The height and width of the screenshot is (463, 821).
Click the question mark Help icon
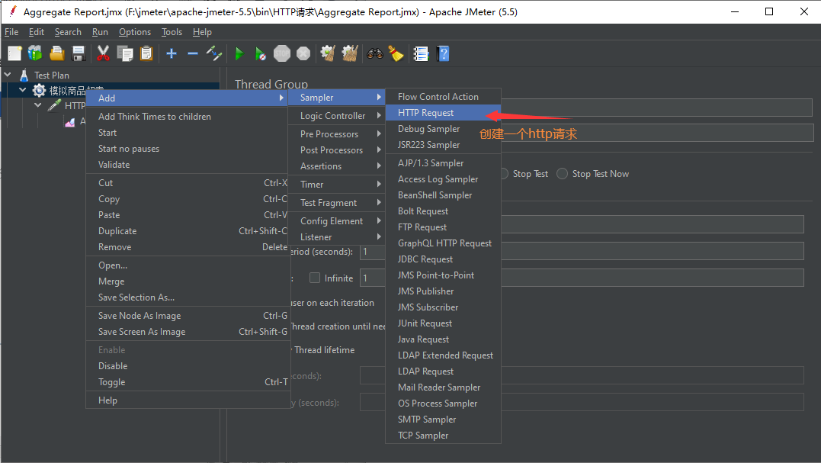(x=443, y=53)
